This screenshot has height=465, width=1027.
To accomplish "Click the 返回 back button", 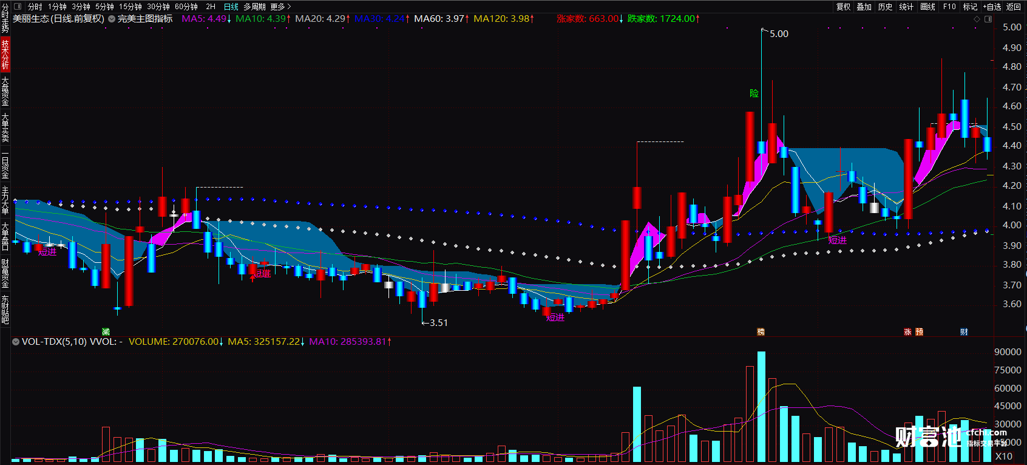I will coord(1014,7).
